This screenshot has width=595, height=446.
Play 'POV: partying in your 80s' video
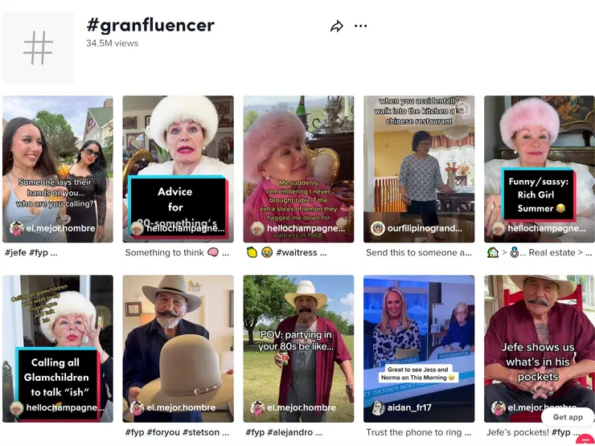click(298, 349)
